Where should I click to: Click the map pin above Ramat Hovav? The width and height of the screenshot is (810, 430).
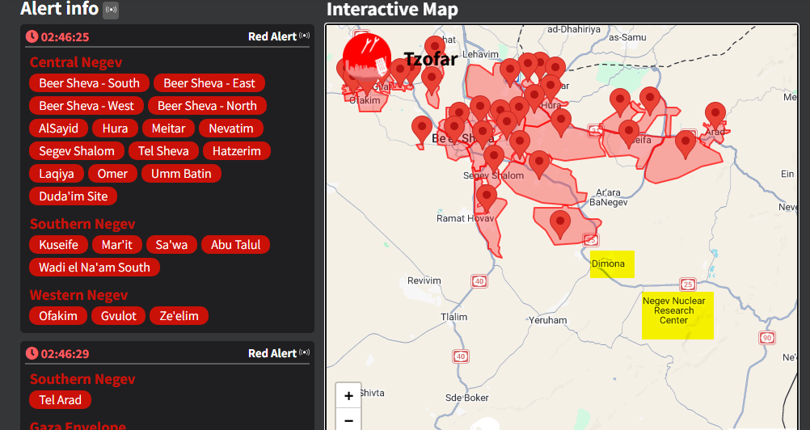486,198
